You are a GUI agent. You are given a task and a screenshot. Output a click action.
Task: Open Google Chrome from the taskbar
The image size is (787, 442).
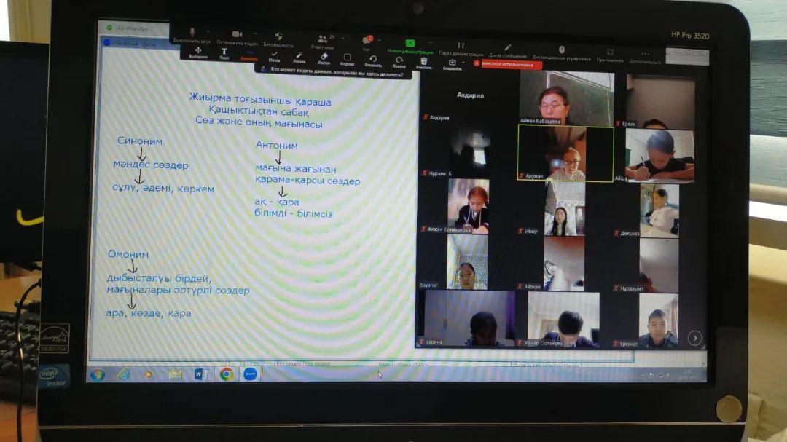coord(226,374)
